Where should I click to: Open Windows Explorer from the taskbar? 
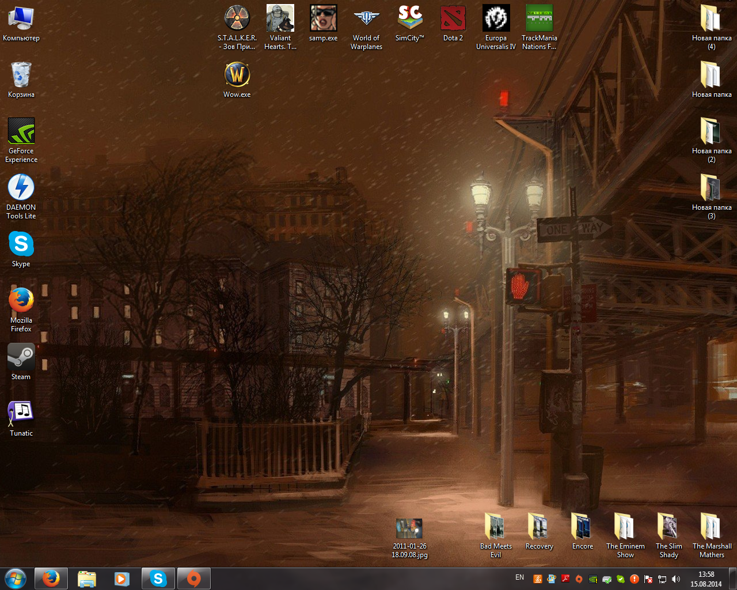(x=87, y=578)
